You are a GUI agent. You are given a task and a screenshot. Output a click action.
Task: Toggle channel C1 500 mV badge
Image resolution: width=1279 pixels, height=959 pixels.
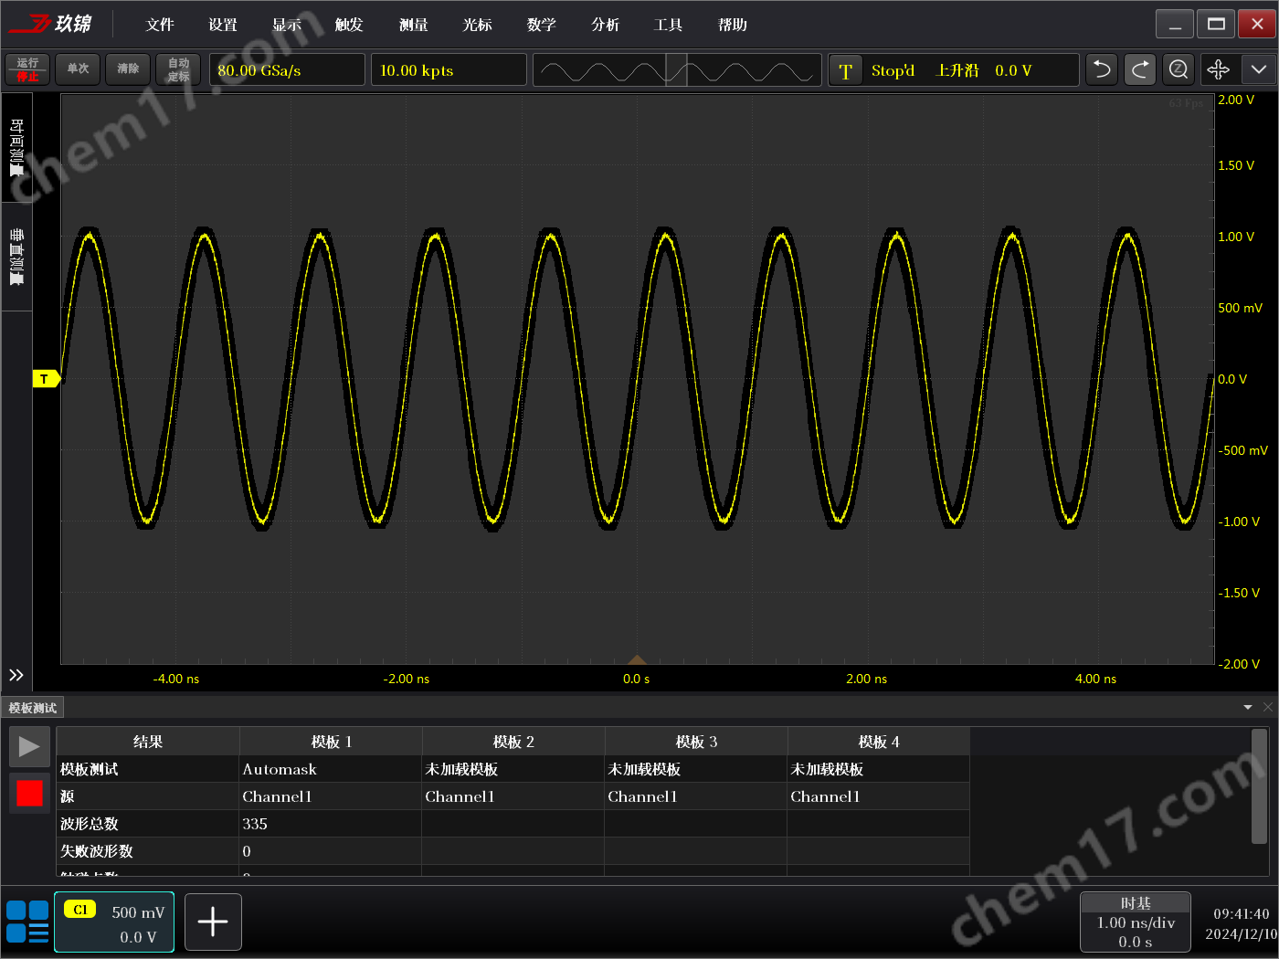114,922
